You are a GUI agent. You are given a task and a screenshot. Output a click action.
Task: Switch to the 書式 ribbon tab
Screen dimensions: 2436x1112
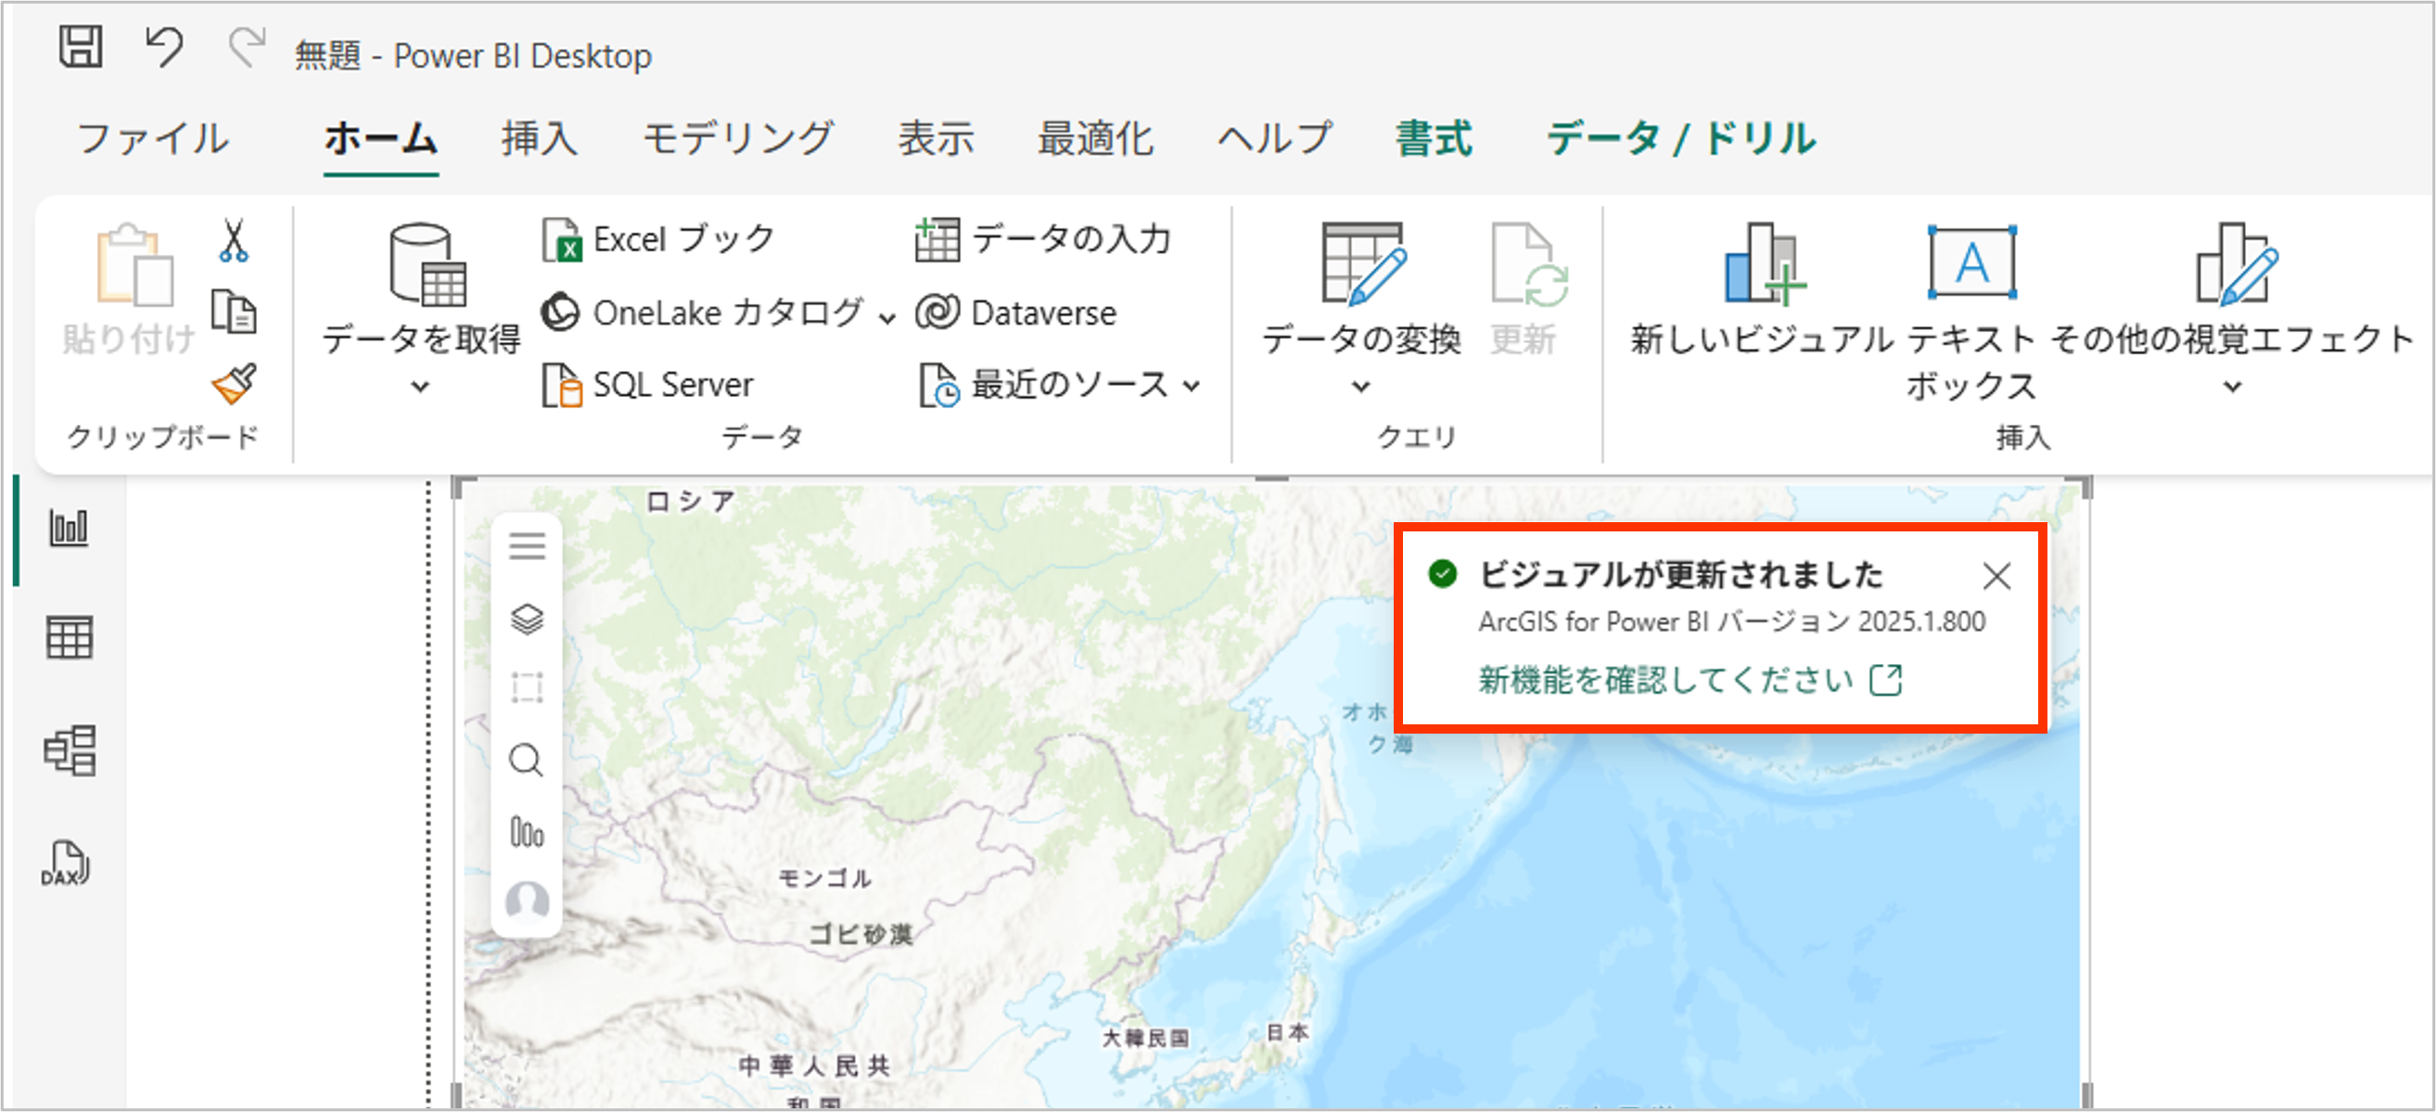pyautogui.click(x=1434, y=139)
